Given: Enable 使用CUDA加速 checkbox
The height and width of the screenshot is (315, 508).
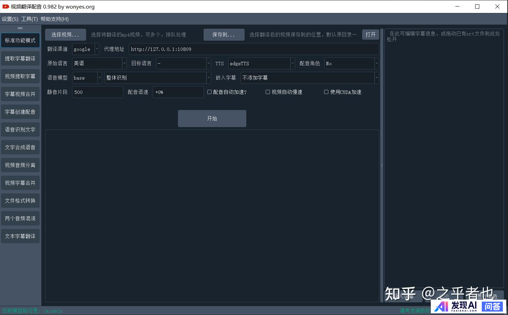Looking at the screenshot, I should 326,92.
